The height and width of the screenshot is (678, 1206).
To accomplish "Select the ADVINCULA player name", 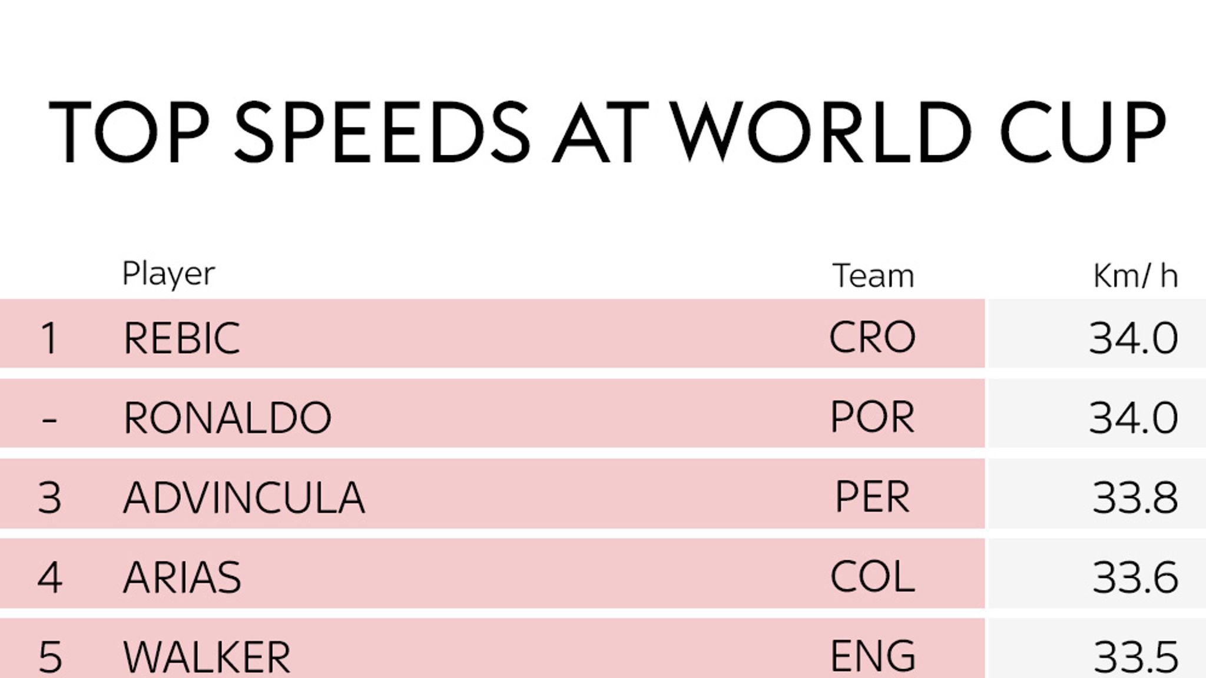I will 244,497.
